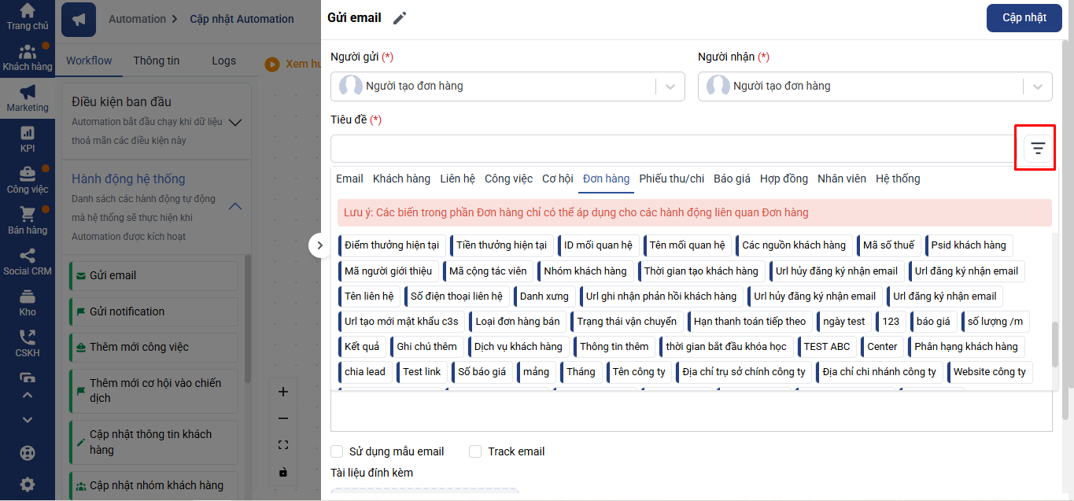
Task: Insert Mã số thuế variable tag
Action: [888, 245]
